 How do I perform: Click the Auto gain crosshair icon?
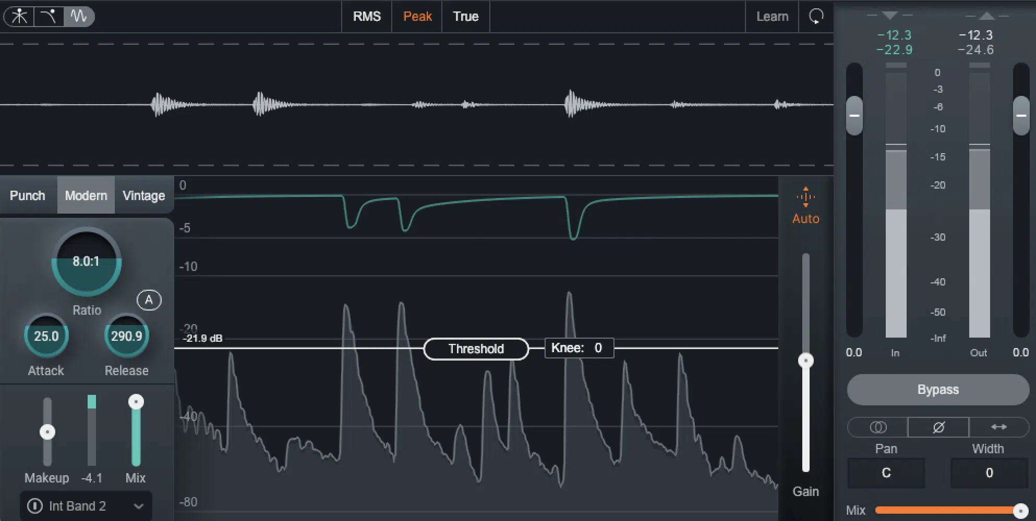coord(805,197)
